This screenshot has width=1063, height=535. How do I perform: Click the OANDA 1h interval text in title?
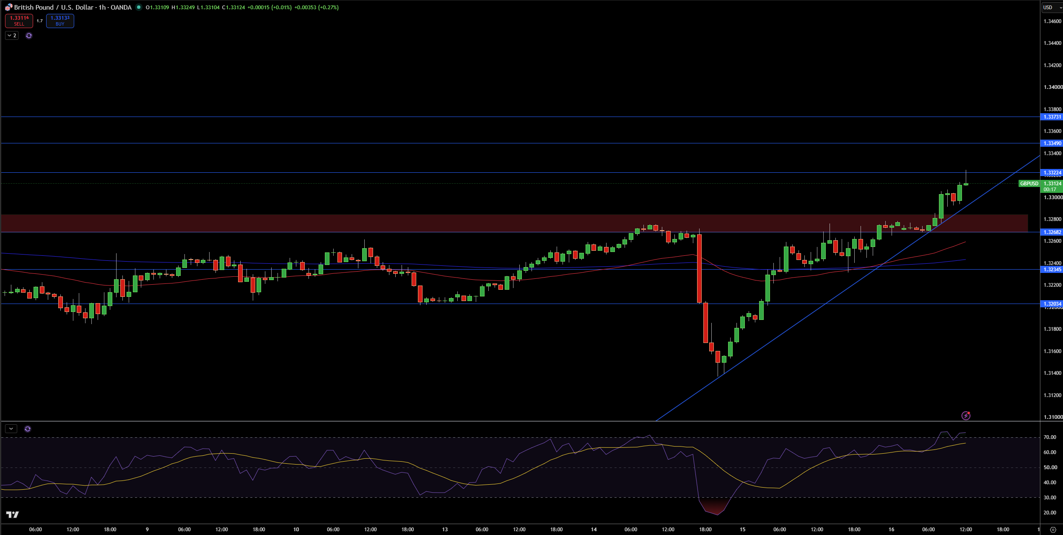(x=115, y=7)
